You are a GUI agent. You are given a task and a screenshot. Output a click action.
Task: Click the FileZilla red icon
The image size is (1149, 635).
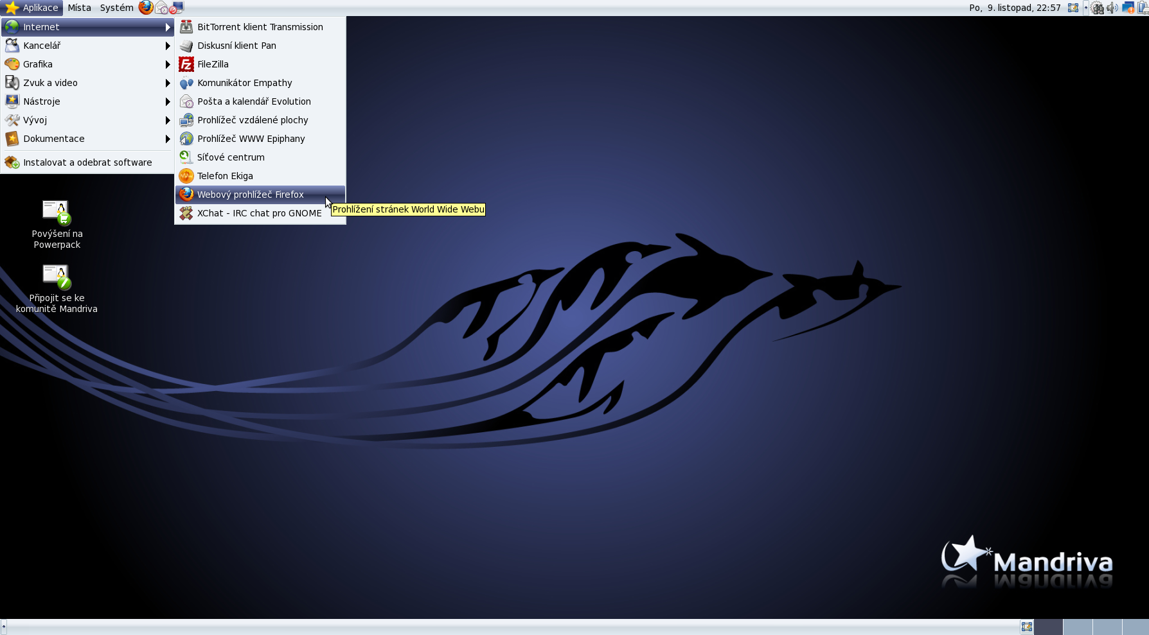pyautogui.click(x=186, y=64)
